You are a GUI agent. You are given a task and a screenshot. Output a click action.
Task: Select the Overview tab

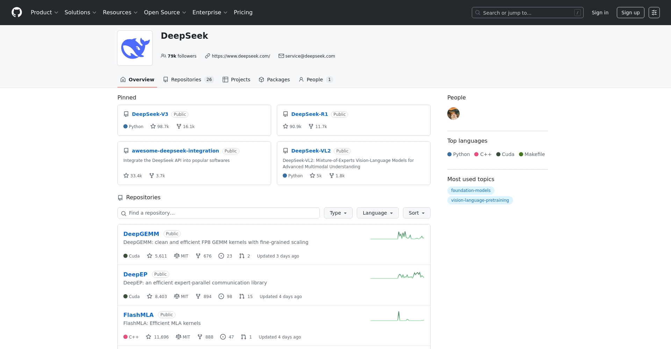(x=137, y=80)
